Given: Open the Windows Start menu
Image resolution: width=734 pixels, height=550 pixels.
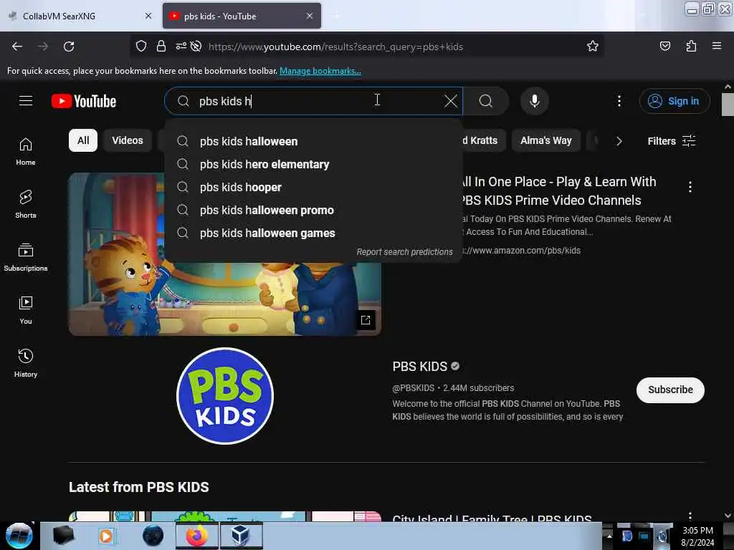Looking at the screenshot, I should pyautogui.click(x=19, y=536).
